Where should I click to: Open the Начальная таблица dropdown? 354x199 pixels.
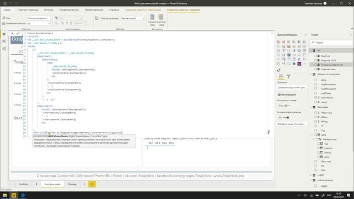[x=39, y=23]
